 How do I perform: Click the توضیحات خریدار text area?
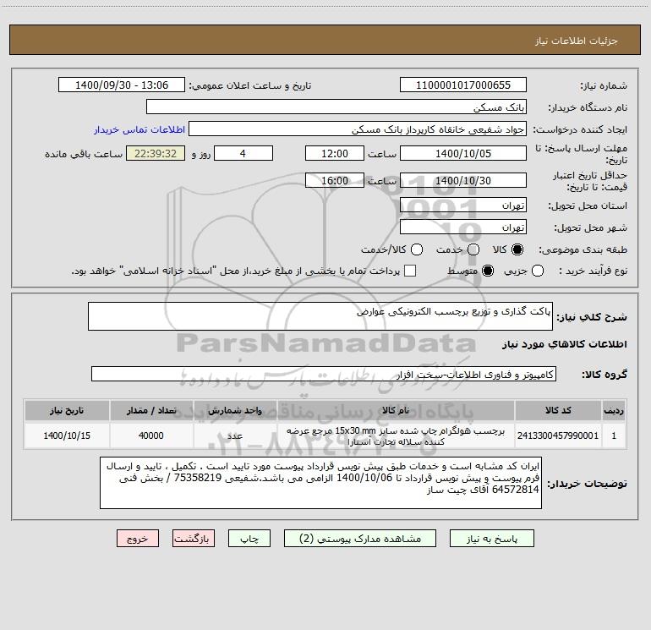click(320, 483)
